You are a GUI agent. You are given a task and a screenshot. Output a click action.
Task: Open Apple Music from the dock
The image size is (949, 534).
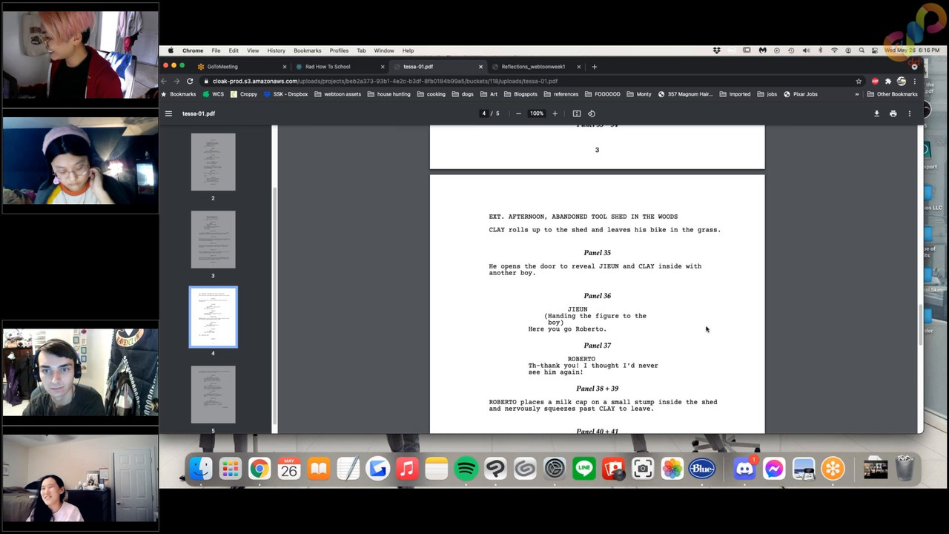coord(407,468)
